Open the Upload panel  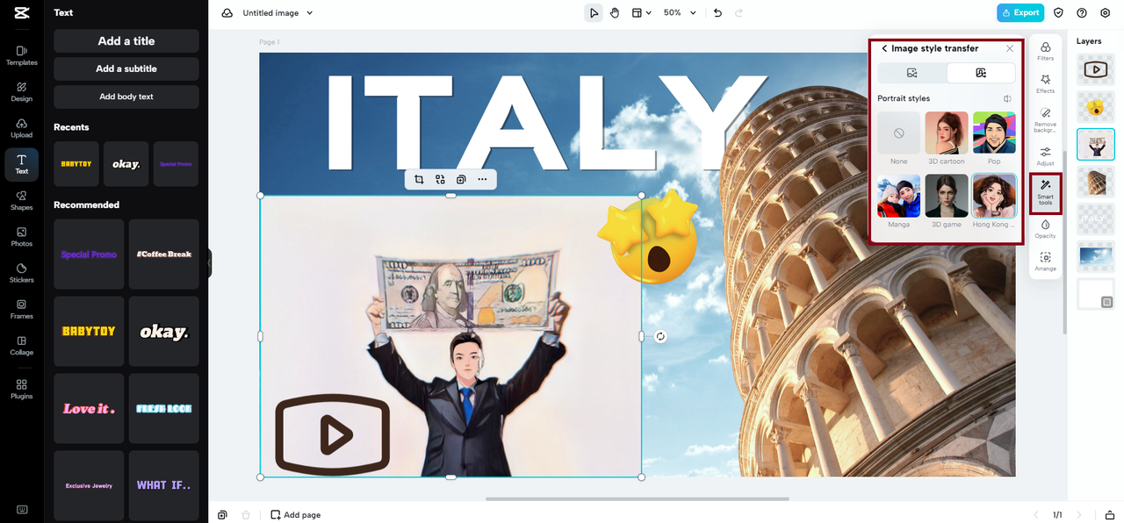(22, 128)
